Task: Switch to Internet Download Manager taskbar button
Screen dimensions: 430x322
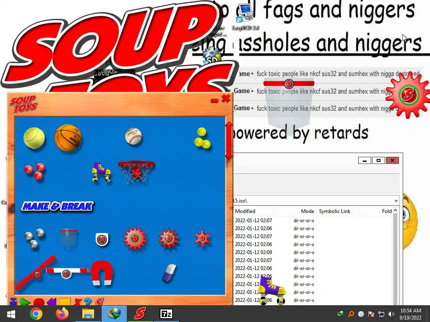Action: [x=114, y=314]
